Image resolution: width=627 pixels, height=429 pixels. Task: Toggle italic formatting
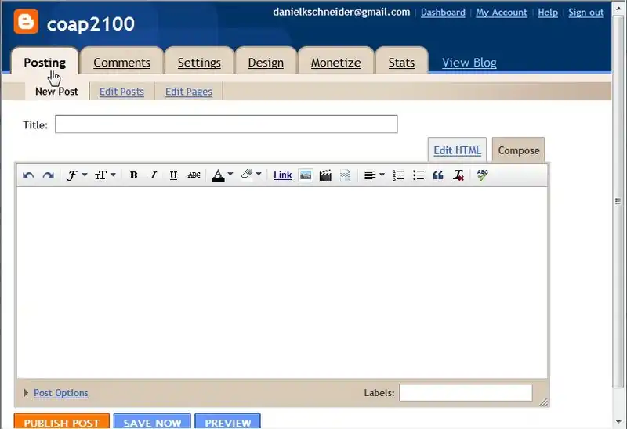tap(154, 175)
